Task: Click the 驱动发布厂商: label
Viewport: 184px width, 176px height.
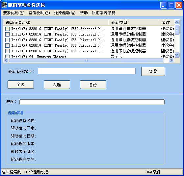Action: click(23, 128)
